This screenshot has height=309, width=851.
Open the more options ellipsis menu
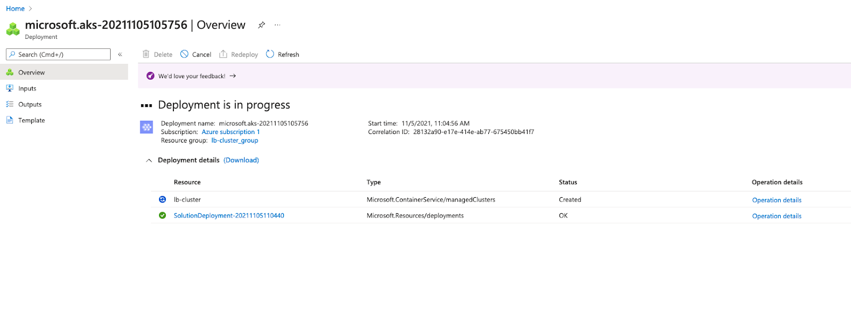click(277, 25)
